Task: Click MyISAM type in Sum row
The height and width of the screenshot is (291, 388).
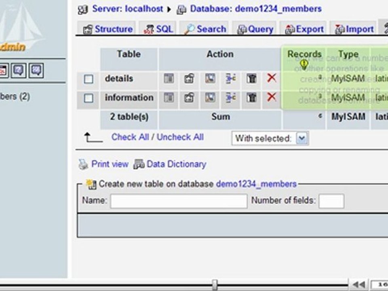Action: coord(348,116)
